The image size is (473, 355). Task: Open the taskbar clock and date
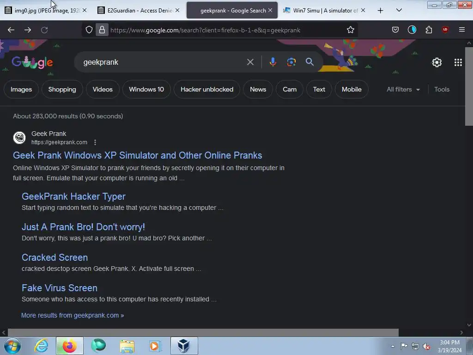(449, 346)
